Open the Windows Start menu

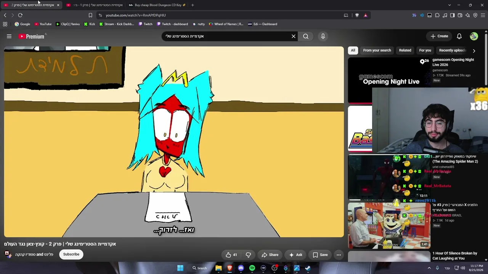coord(180,268)
